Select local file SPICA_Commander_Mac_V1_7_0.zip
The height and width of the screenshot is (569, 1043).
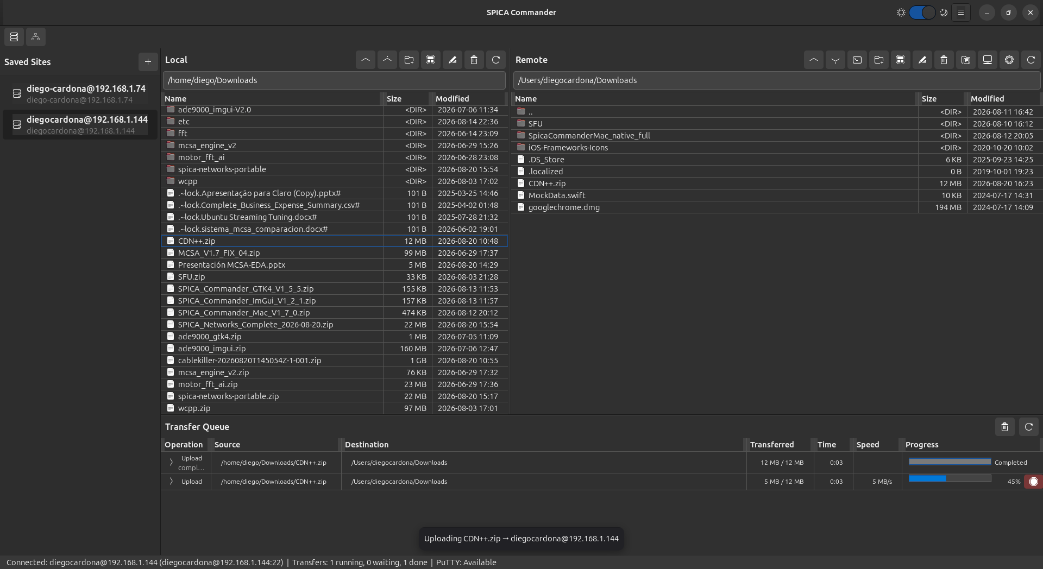(335, 313)
